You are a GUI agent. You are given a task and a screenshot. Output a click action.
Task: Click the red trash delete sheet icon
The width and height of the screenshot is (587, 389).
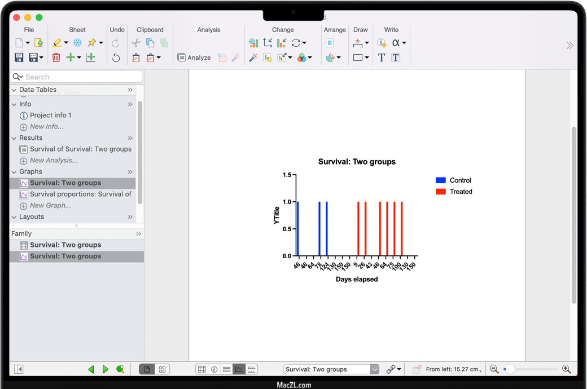pos(56,58)
